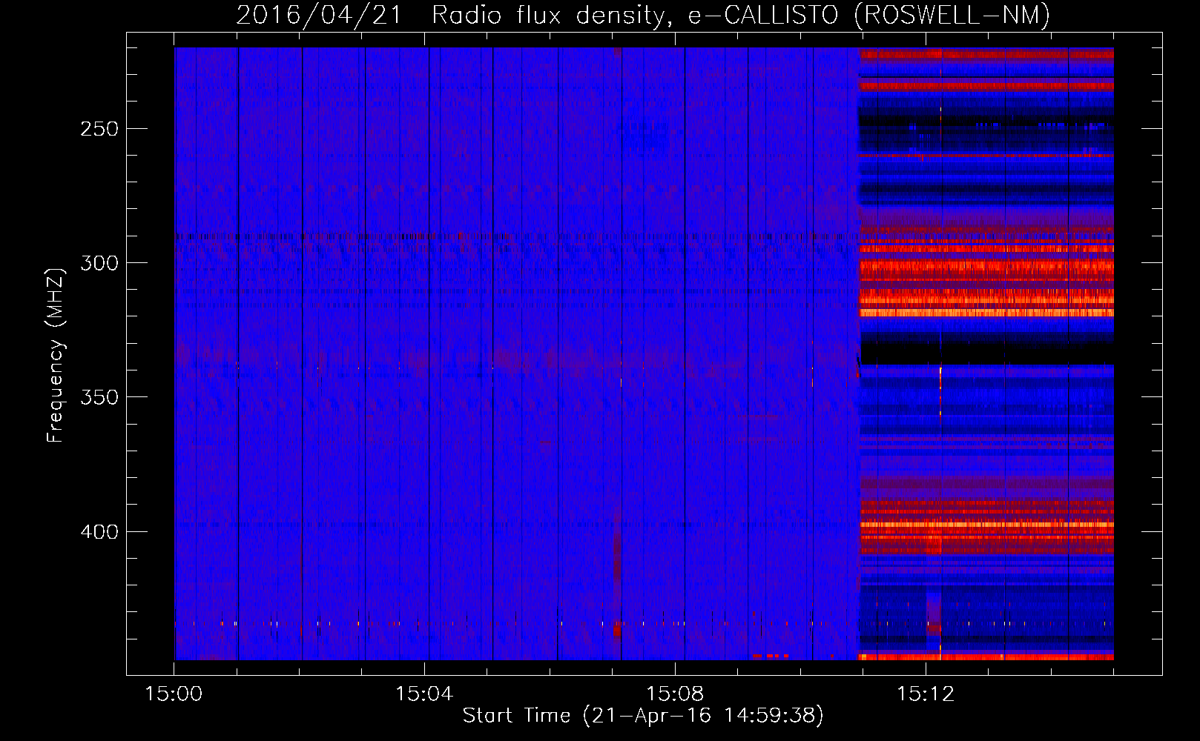Click the plot title 'Radio flux density, e-CALLISTO (ROSWELL-NM)'

[741, 15]
